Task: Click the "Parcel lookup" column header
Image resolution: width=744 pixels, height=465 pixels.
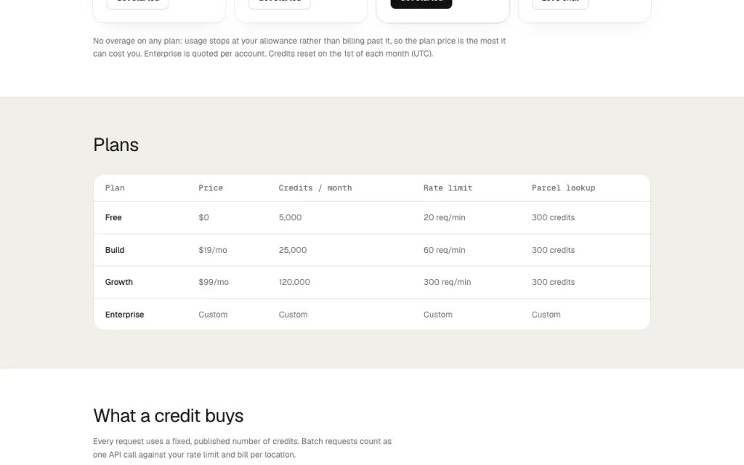Action: tap(563, 188)
